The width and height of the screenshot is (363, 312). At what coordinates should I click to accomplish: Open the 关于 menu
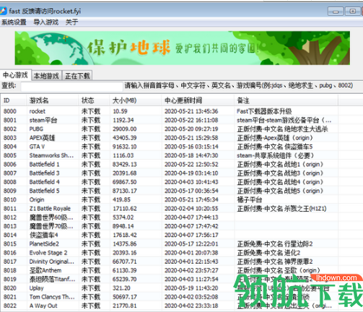[x=71, y=22]
